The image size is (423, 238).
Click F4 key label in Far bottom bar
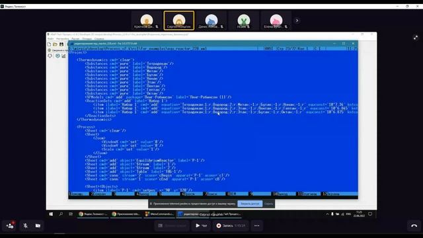pos(146,194)
